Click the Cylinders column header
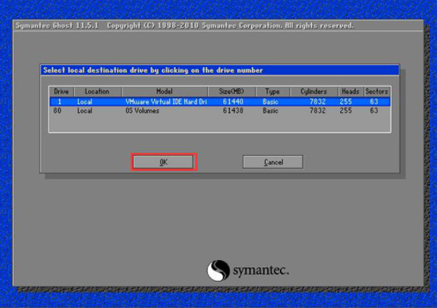 (x=314, y=91)
